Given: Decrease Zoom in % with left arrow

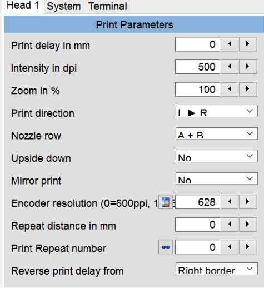Looking at the screenshot, I should pyautogui.click(x=230, y=89).
